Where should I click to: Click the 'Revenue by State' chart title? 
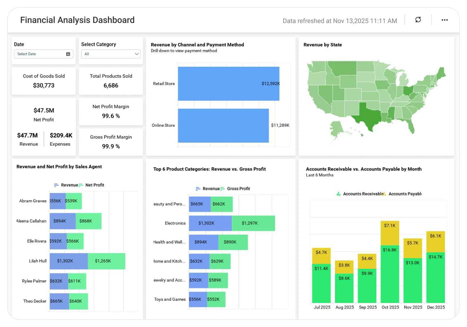(323, 45)
